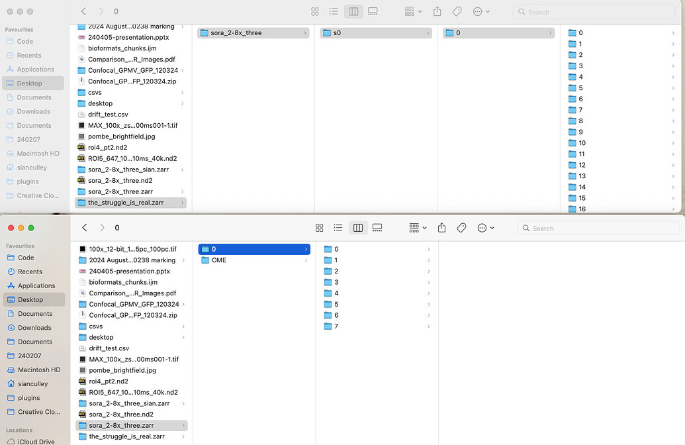Select list view in the top Finder window
The width and height of the screenshot is (685, 445).
coord(334,11)
